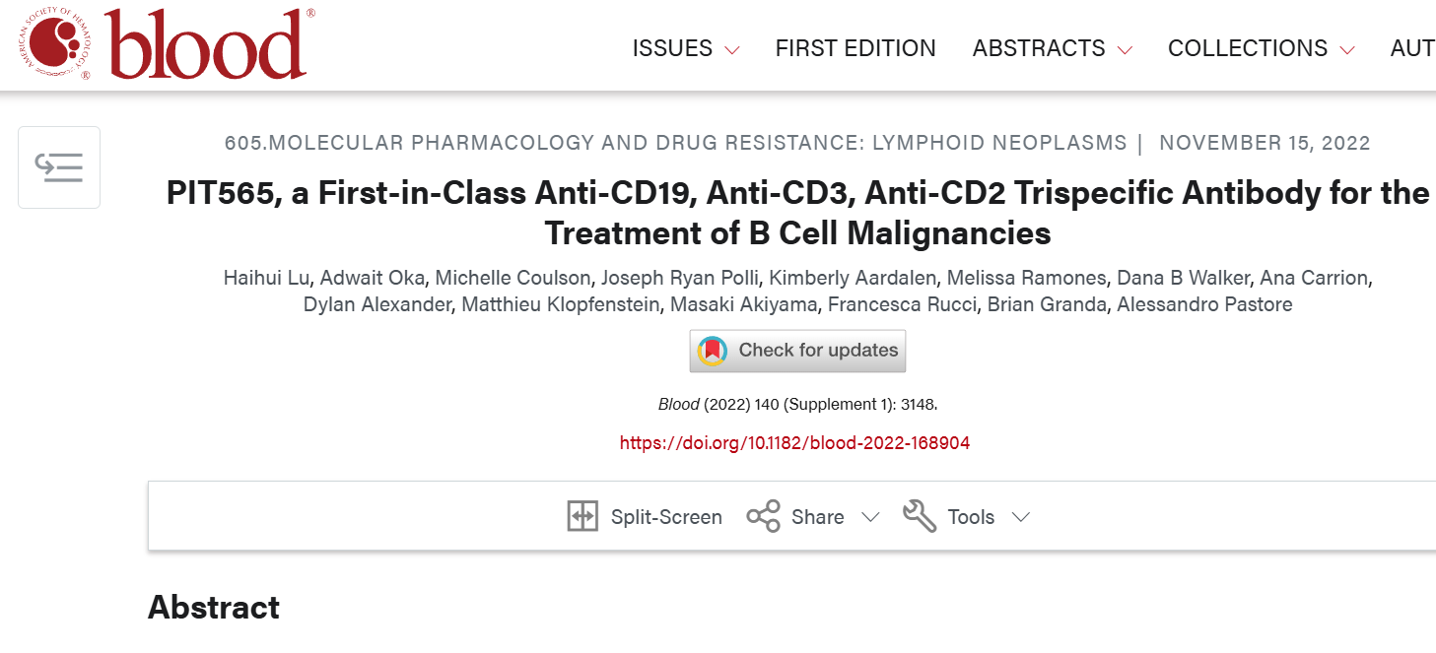Click the Split-Screen text label

[x=666, y=517]
